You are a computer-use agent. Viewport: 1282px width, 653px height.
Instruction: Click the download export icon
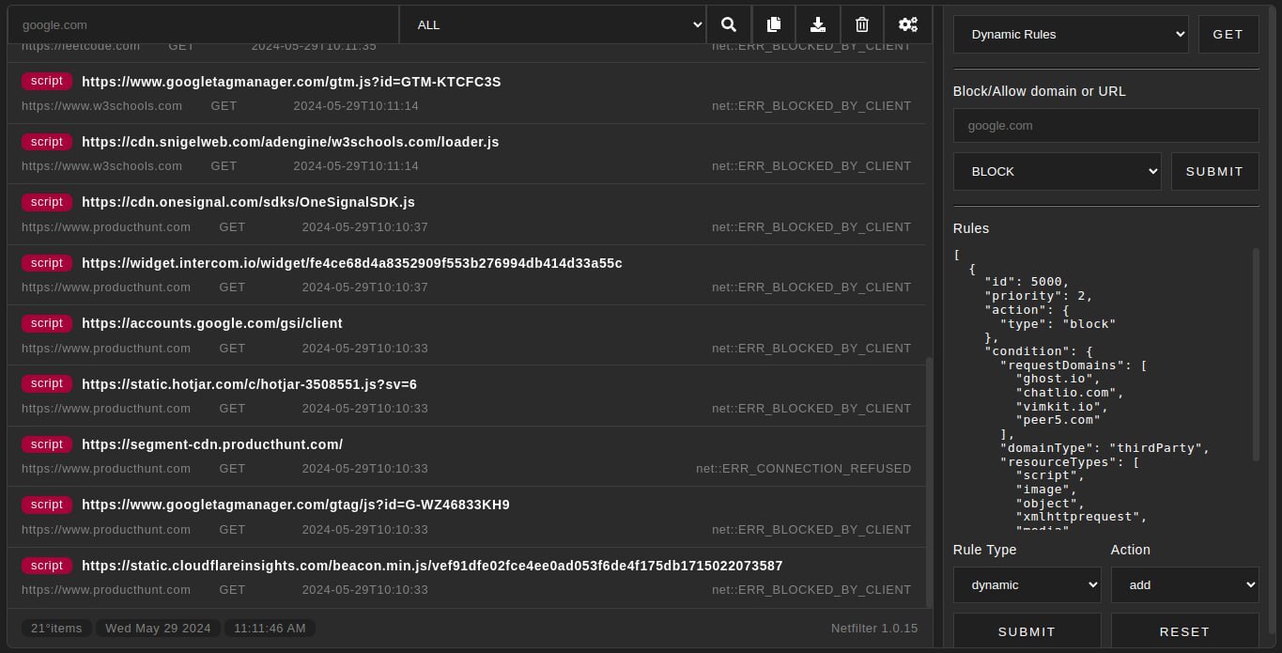[x=818, y=24]
